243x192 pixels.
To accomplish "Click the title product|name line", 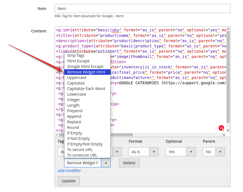I will [x=141, y=35].
